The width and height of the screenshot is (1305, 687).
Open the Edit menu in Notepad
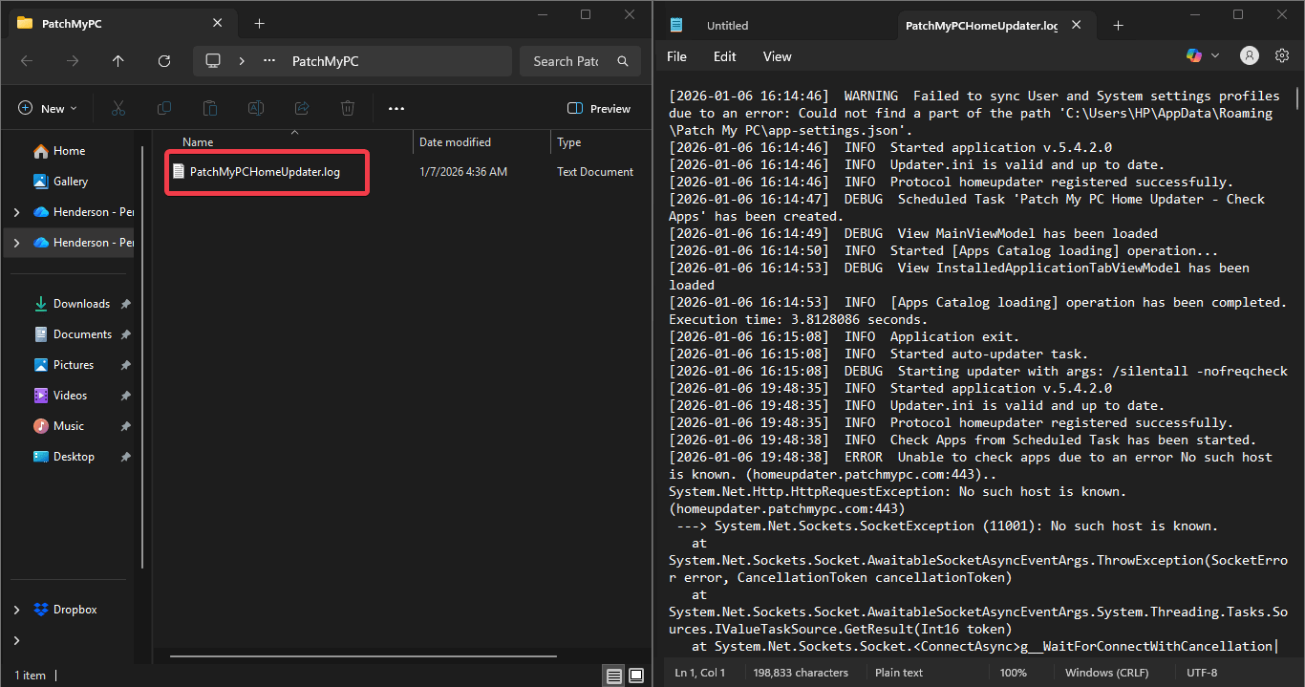(724, 56)
